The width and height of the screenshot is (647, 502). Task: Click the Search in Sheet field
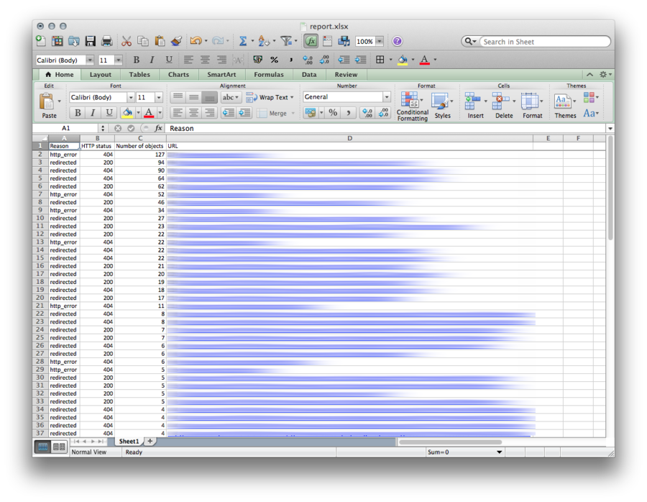(x=543, y=42)
